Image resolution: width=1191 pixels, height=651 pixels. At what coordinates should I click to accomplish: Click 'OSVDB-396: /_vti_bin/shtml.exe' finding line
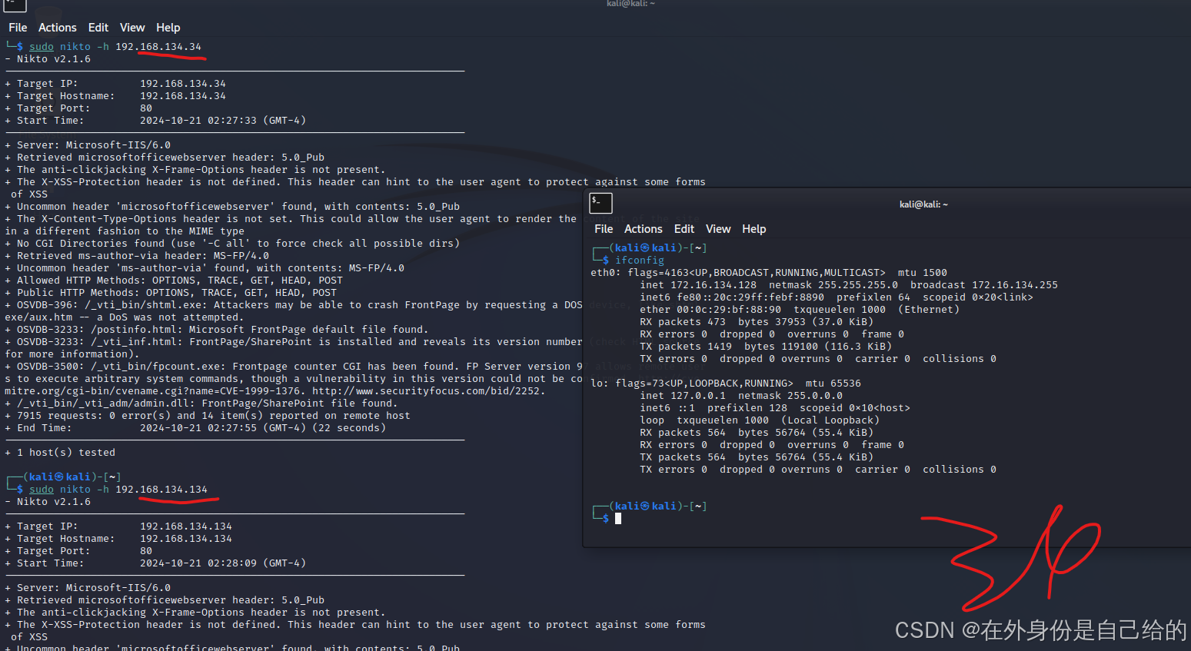(x=294, y=305)
